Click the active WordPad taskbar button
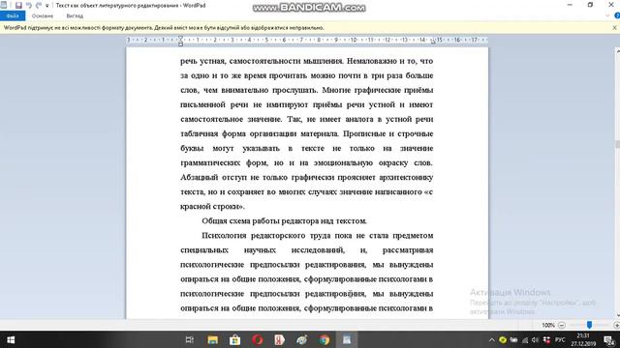The width and height of the screenshot is (620, 348). click(347, 339)
